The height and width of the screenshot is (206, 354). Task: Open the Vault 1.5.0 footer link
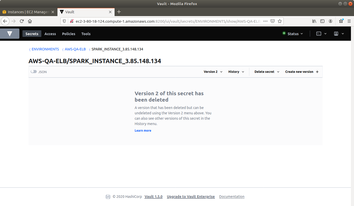pos(154,197)
